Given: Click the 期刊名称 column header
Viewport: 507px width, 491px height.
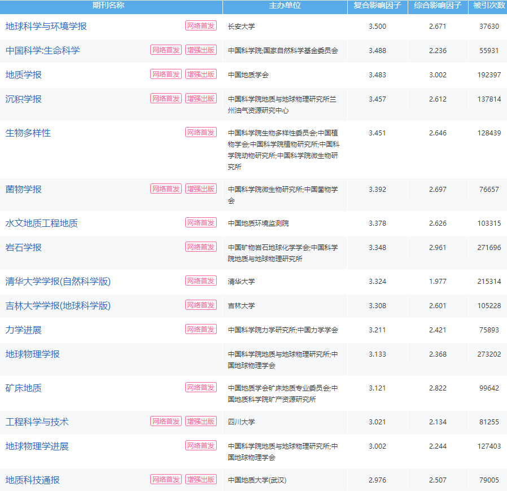Looking at the screenshot, I should pyautogui.click(x=108, y=6).
